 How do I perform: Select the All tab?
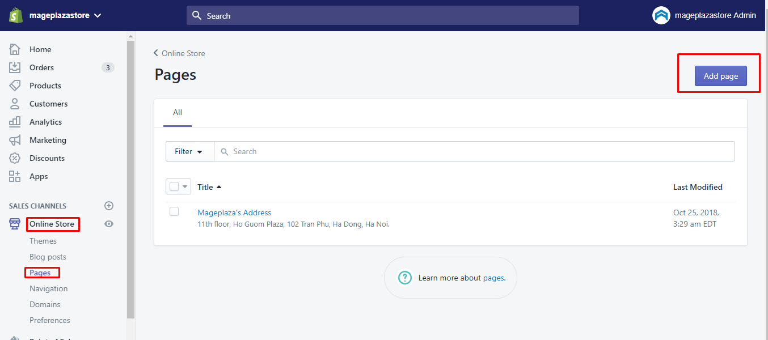point(178,113)
